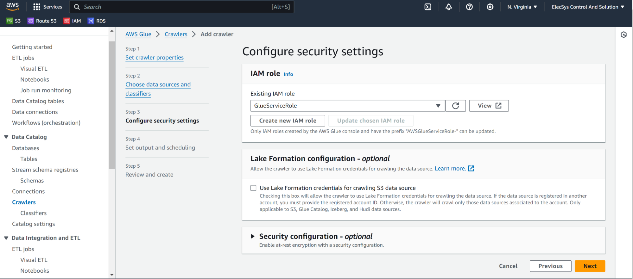Image resolution: width=633 pixels, height=279 pixels.
Task: Open the IAM role Info link
Action: (x=288, y=74)
